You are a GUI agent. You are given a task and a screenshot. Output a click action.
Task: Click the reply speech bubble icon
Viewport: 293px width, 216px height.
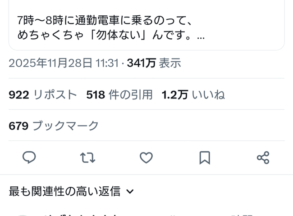tap(29, 158)
